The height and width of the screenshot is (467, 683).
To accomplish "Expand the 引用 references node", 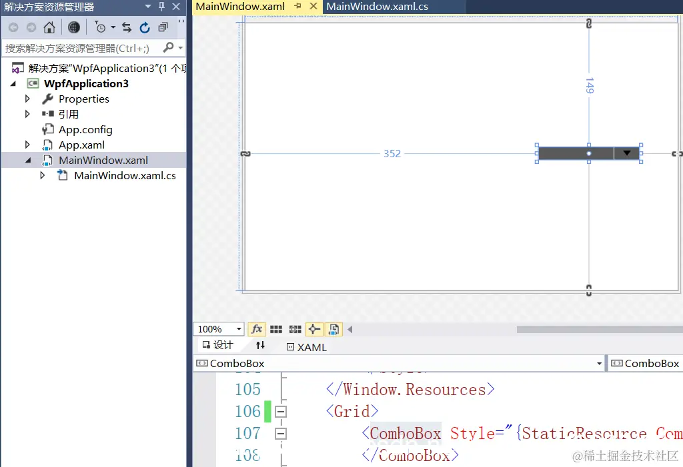I will pos(27,114).
